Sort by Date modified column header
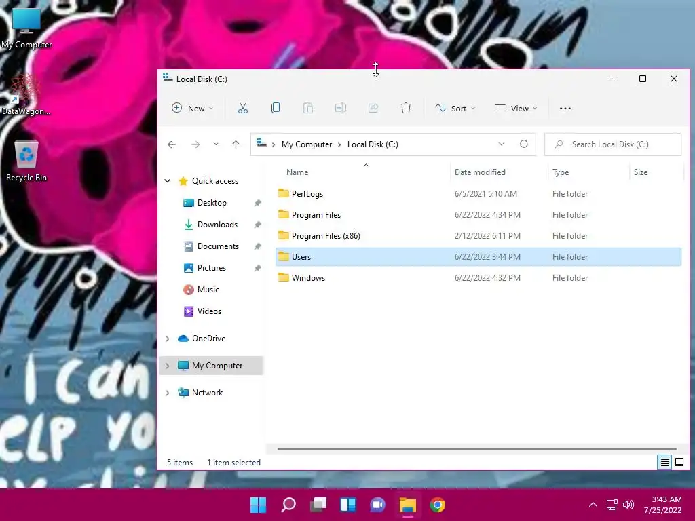Image resolution: width=695 pixels, height=521 pixels. (x=499, y=172)
